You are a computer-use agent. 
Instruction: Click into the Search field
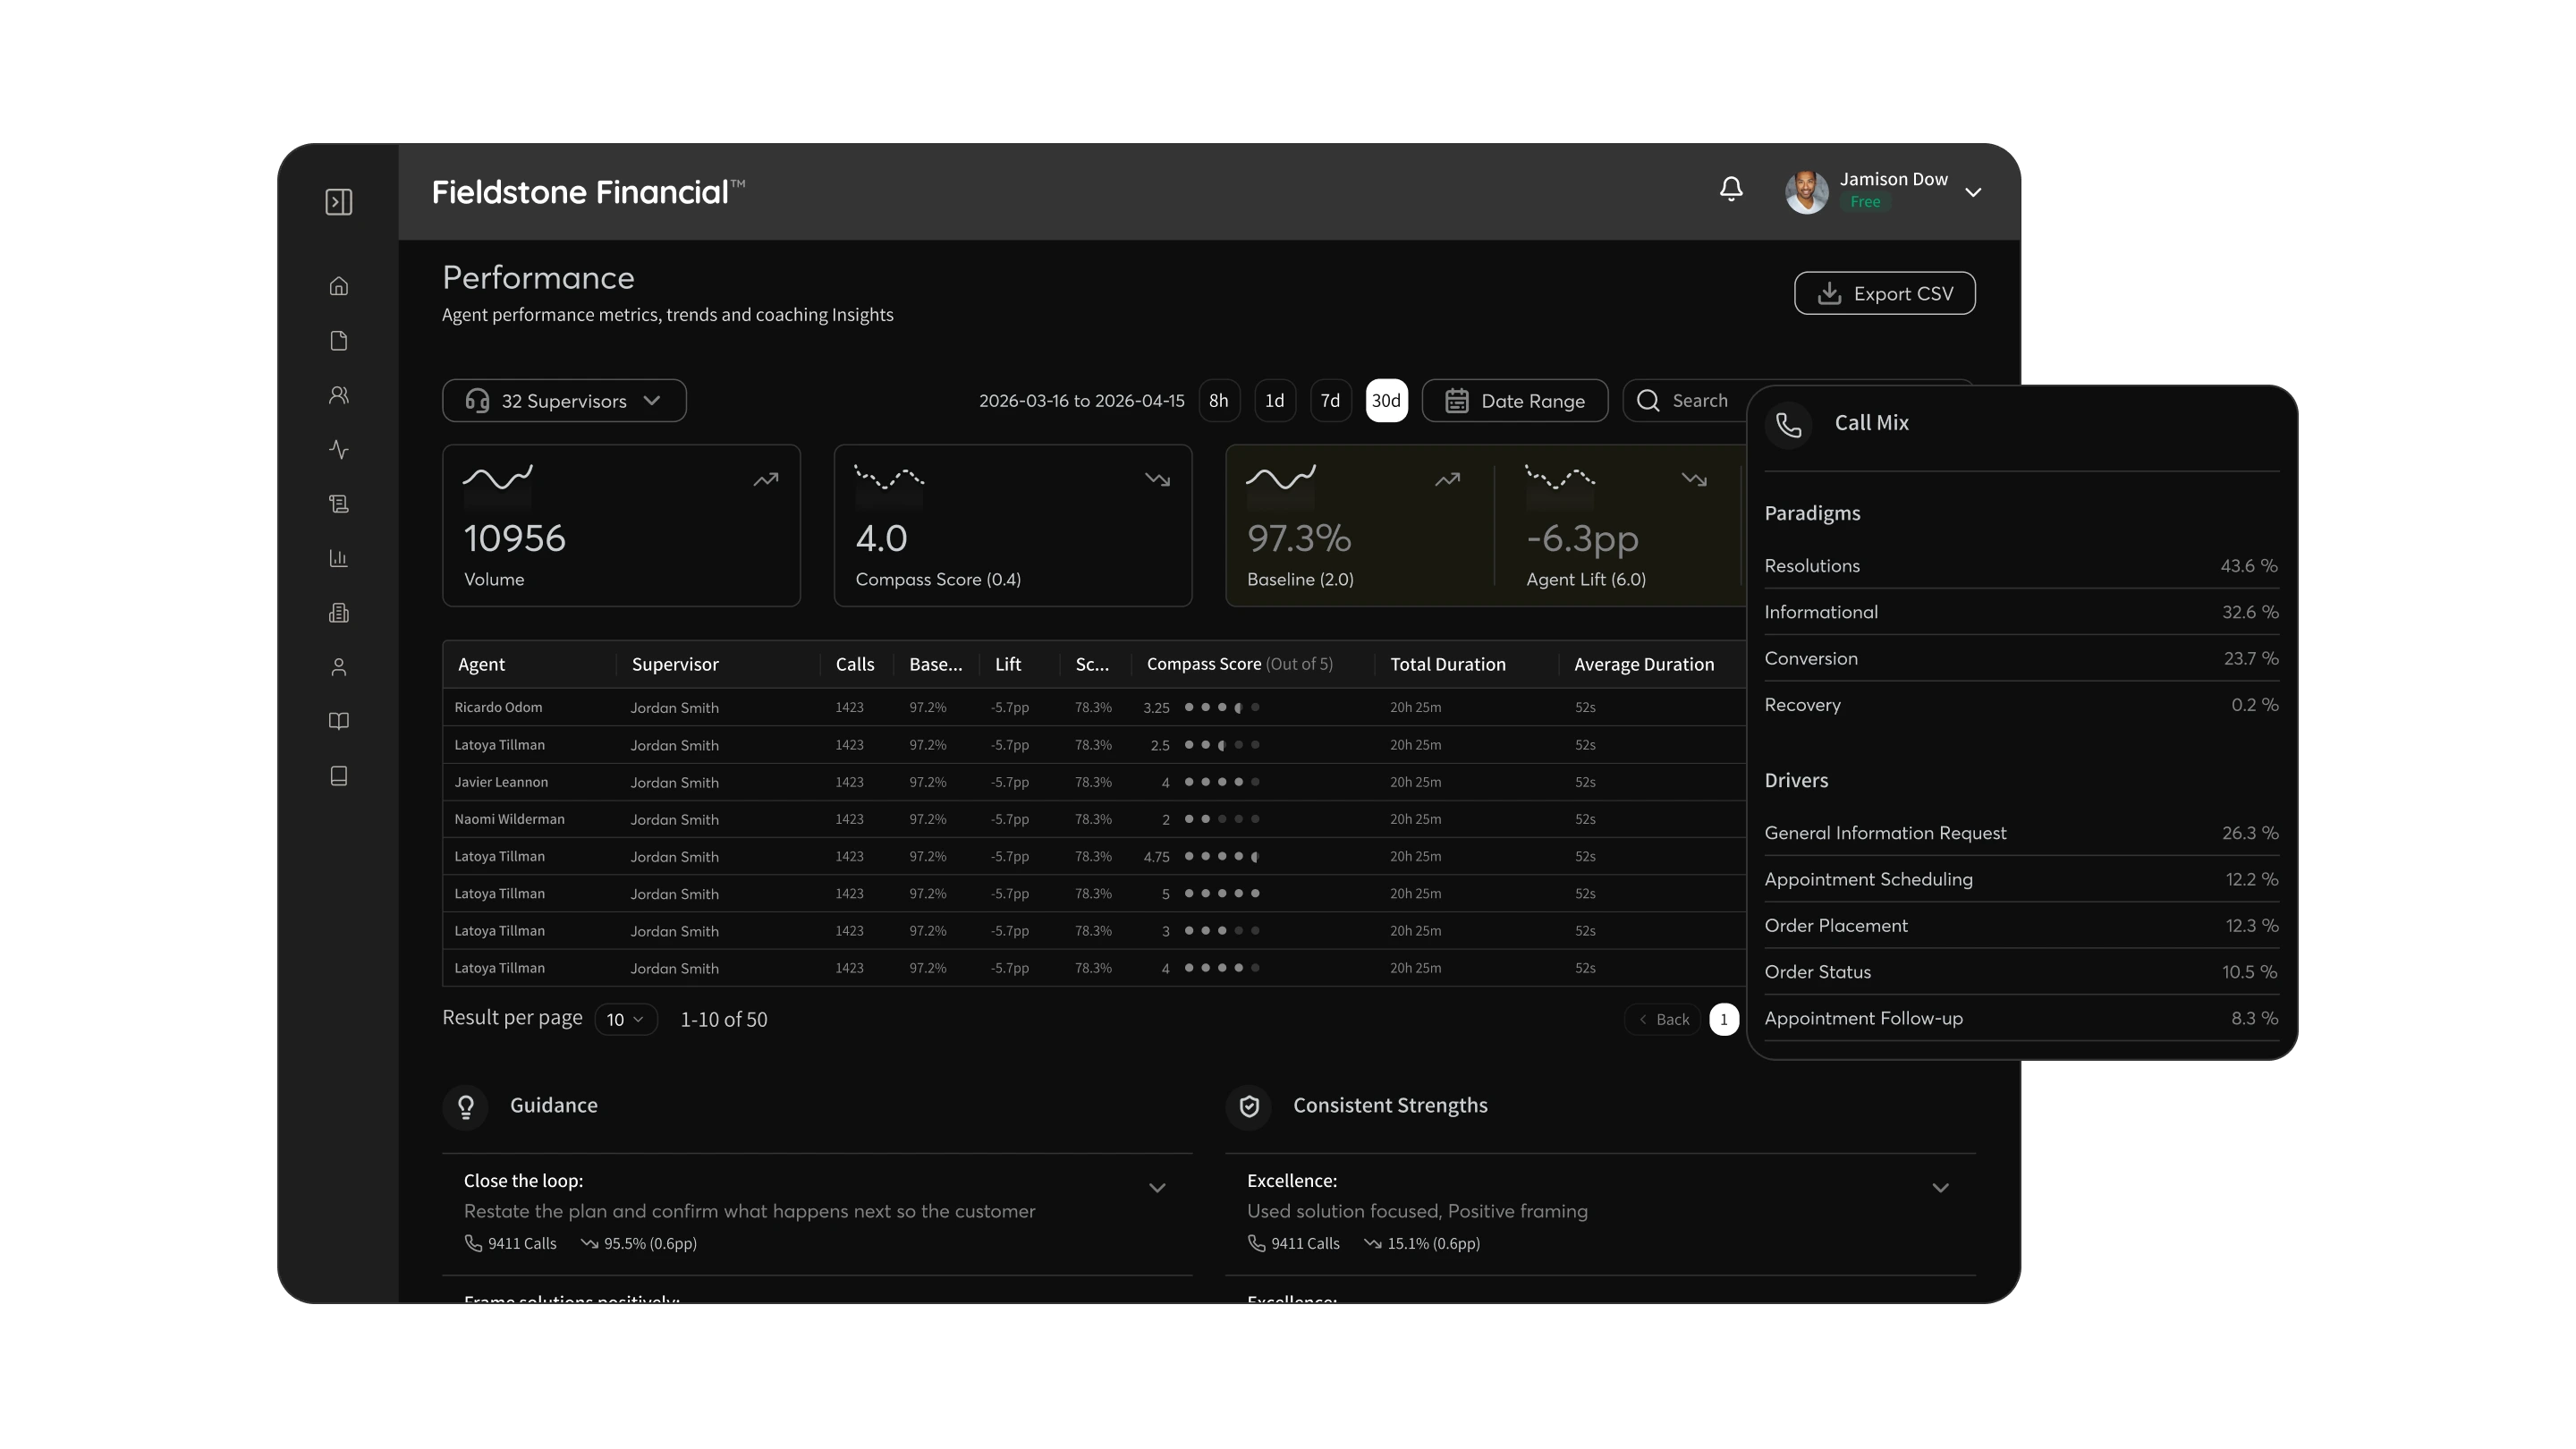1686,401
